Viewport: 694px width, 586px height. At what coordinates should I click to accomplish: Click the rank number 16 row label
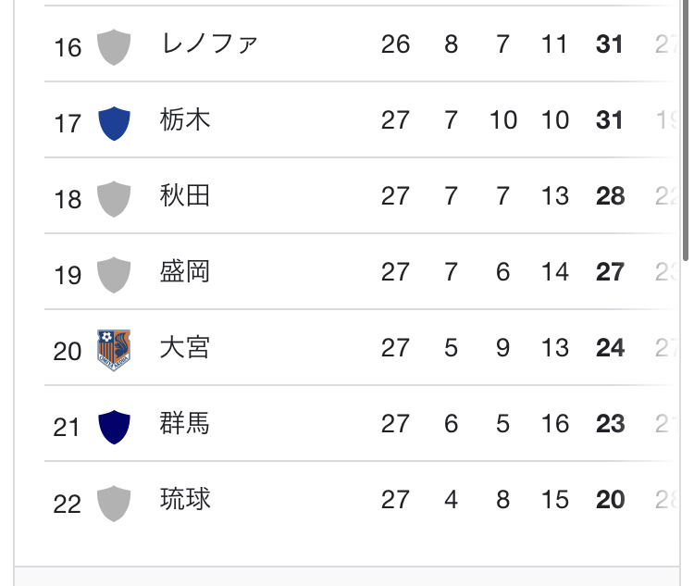click(x=68, y=47)
